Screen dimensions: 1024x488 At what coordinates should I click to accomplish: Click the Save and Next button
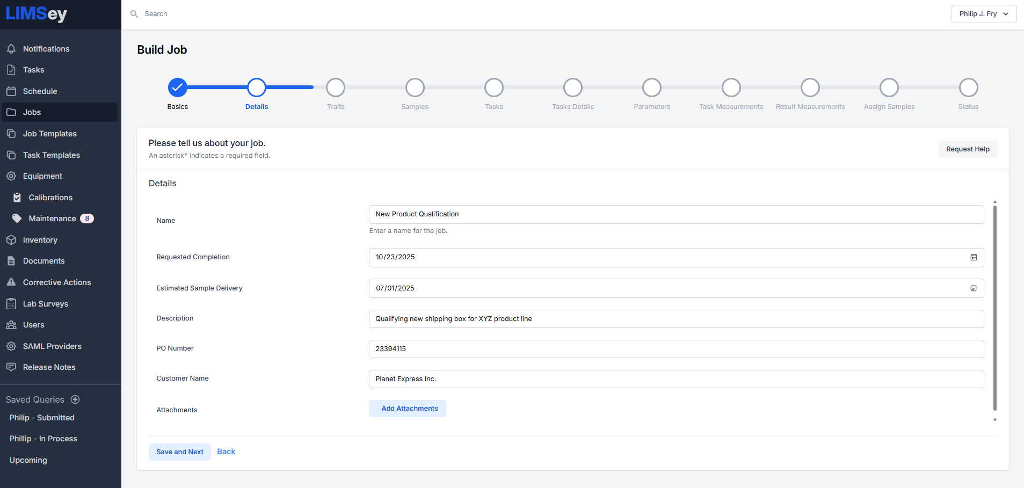pos(180,452)
